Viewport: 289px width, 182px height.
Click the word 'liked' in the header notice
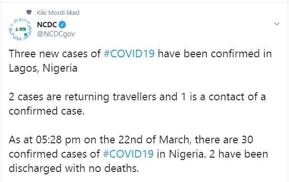point(73,12)
